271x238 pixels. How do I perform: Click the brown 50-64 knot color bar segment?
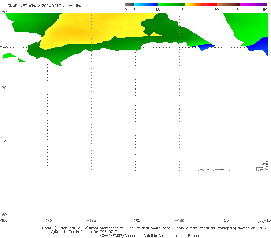tap(228, 4)
